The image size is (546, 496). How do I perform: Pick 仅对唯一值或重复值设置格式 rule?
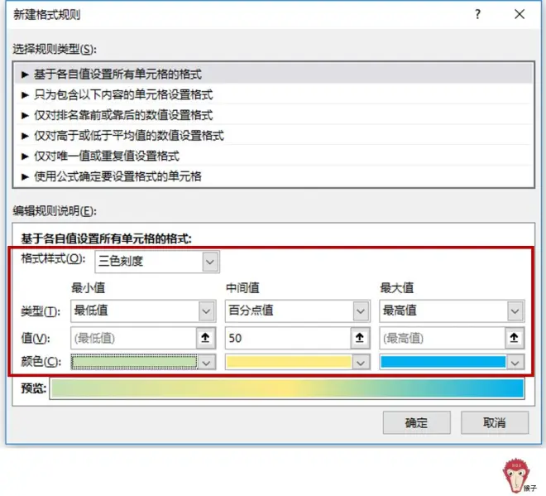pyautogui.click(x=274, y=156)
